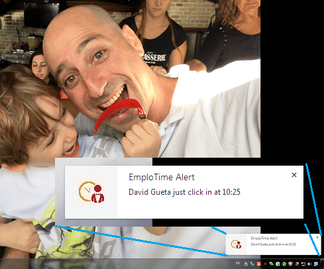The width and height of the screenshot is (324, 269).
Task: Click the Show Desktop strip at the taskbar's edge
Action: [x=322, y=264]
